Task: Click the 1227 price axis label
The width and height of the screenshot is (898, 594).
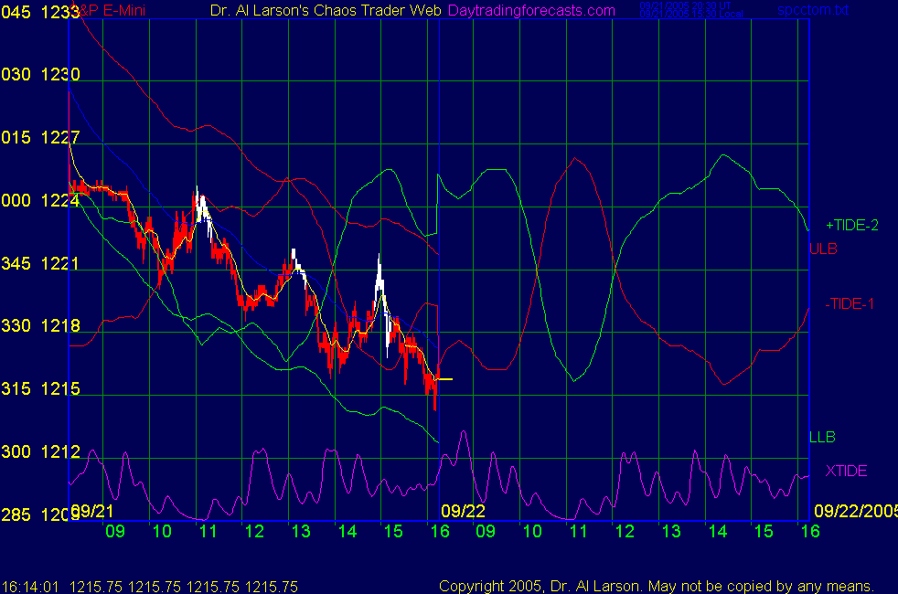Action: click(61, 137)
